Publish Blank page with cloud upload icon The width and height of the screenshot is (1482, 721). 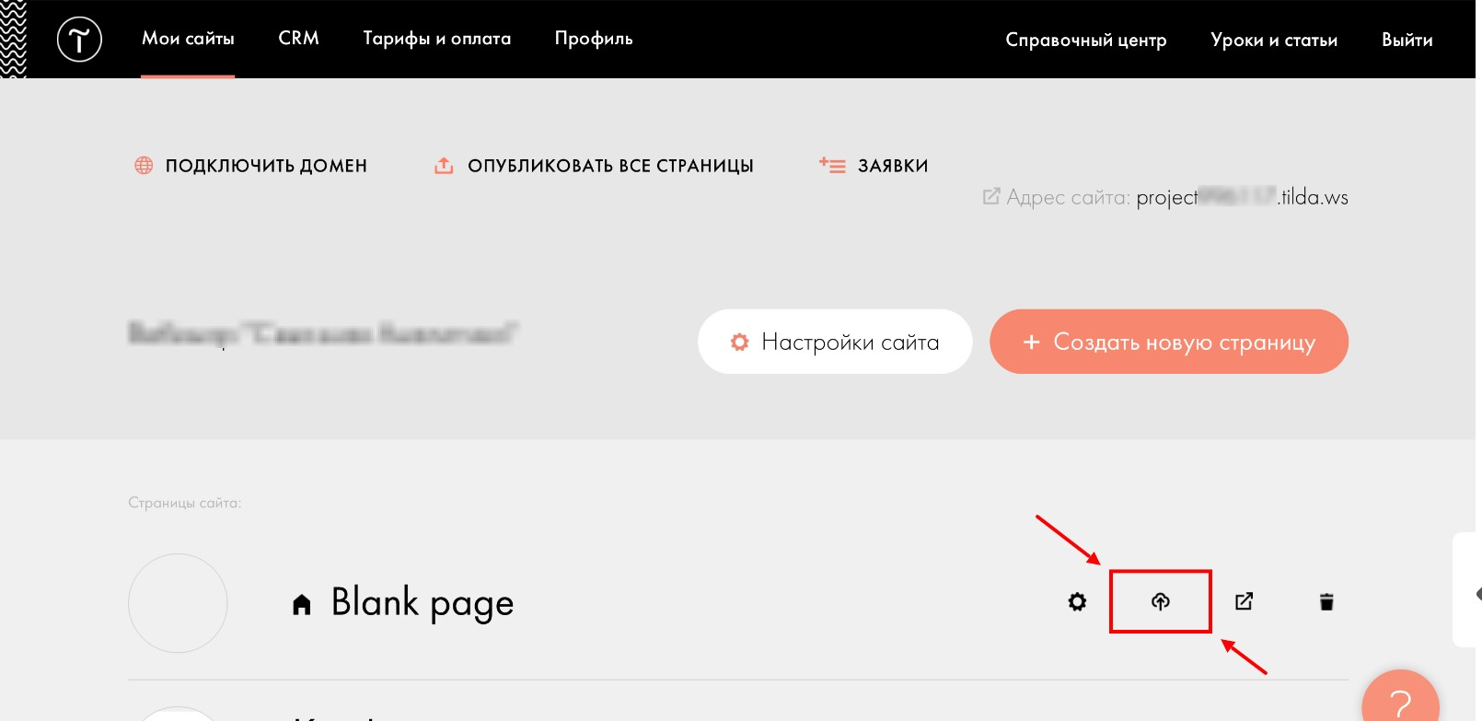coord(1160,601)
